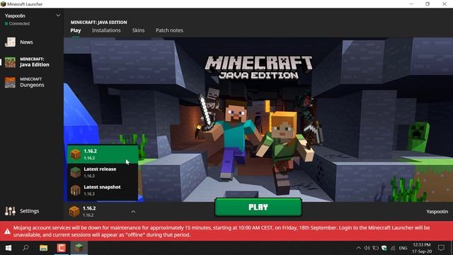Expand the Yaspootin account dropdown chevron
This screenshot has height=255, width=453.
tap(58, 16)
